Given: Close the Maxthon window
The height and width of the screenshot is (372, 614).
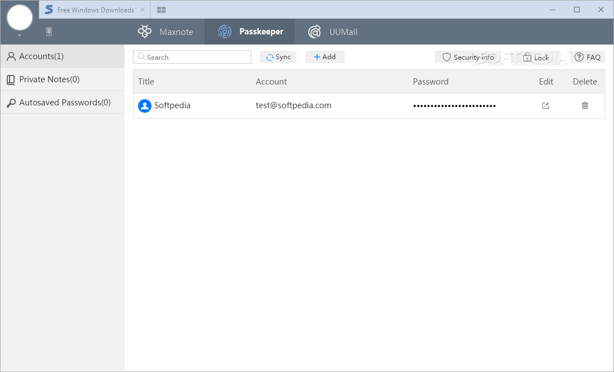Looking at the screenshot, I should click(601, 10).
